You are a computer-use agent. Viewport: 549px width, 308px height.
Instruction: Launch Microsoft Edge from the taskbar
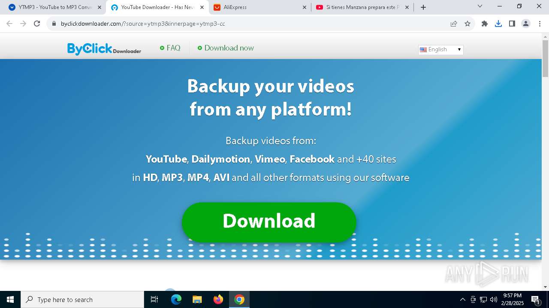pyautogui.click(x=176, y=299)
